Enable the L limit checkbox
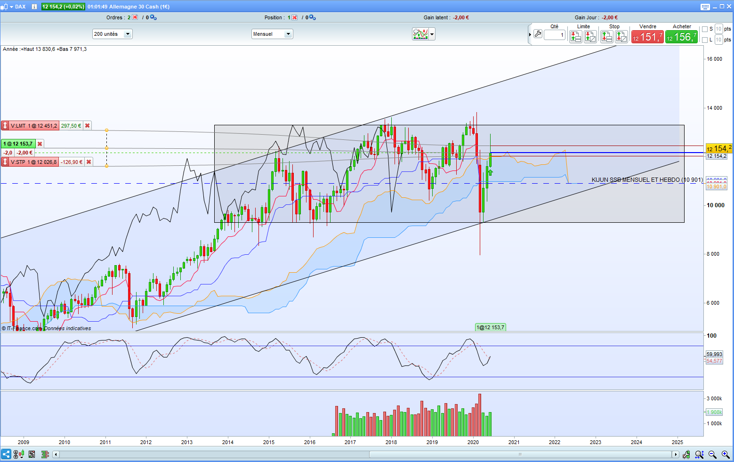 click(705, 40)
